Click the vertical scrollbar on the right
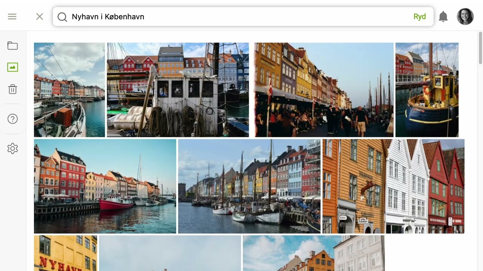Image resolution: width=483 pixels, height=271 pixels. point(480,48)
